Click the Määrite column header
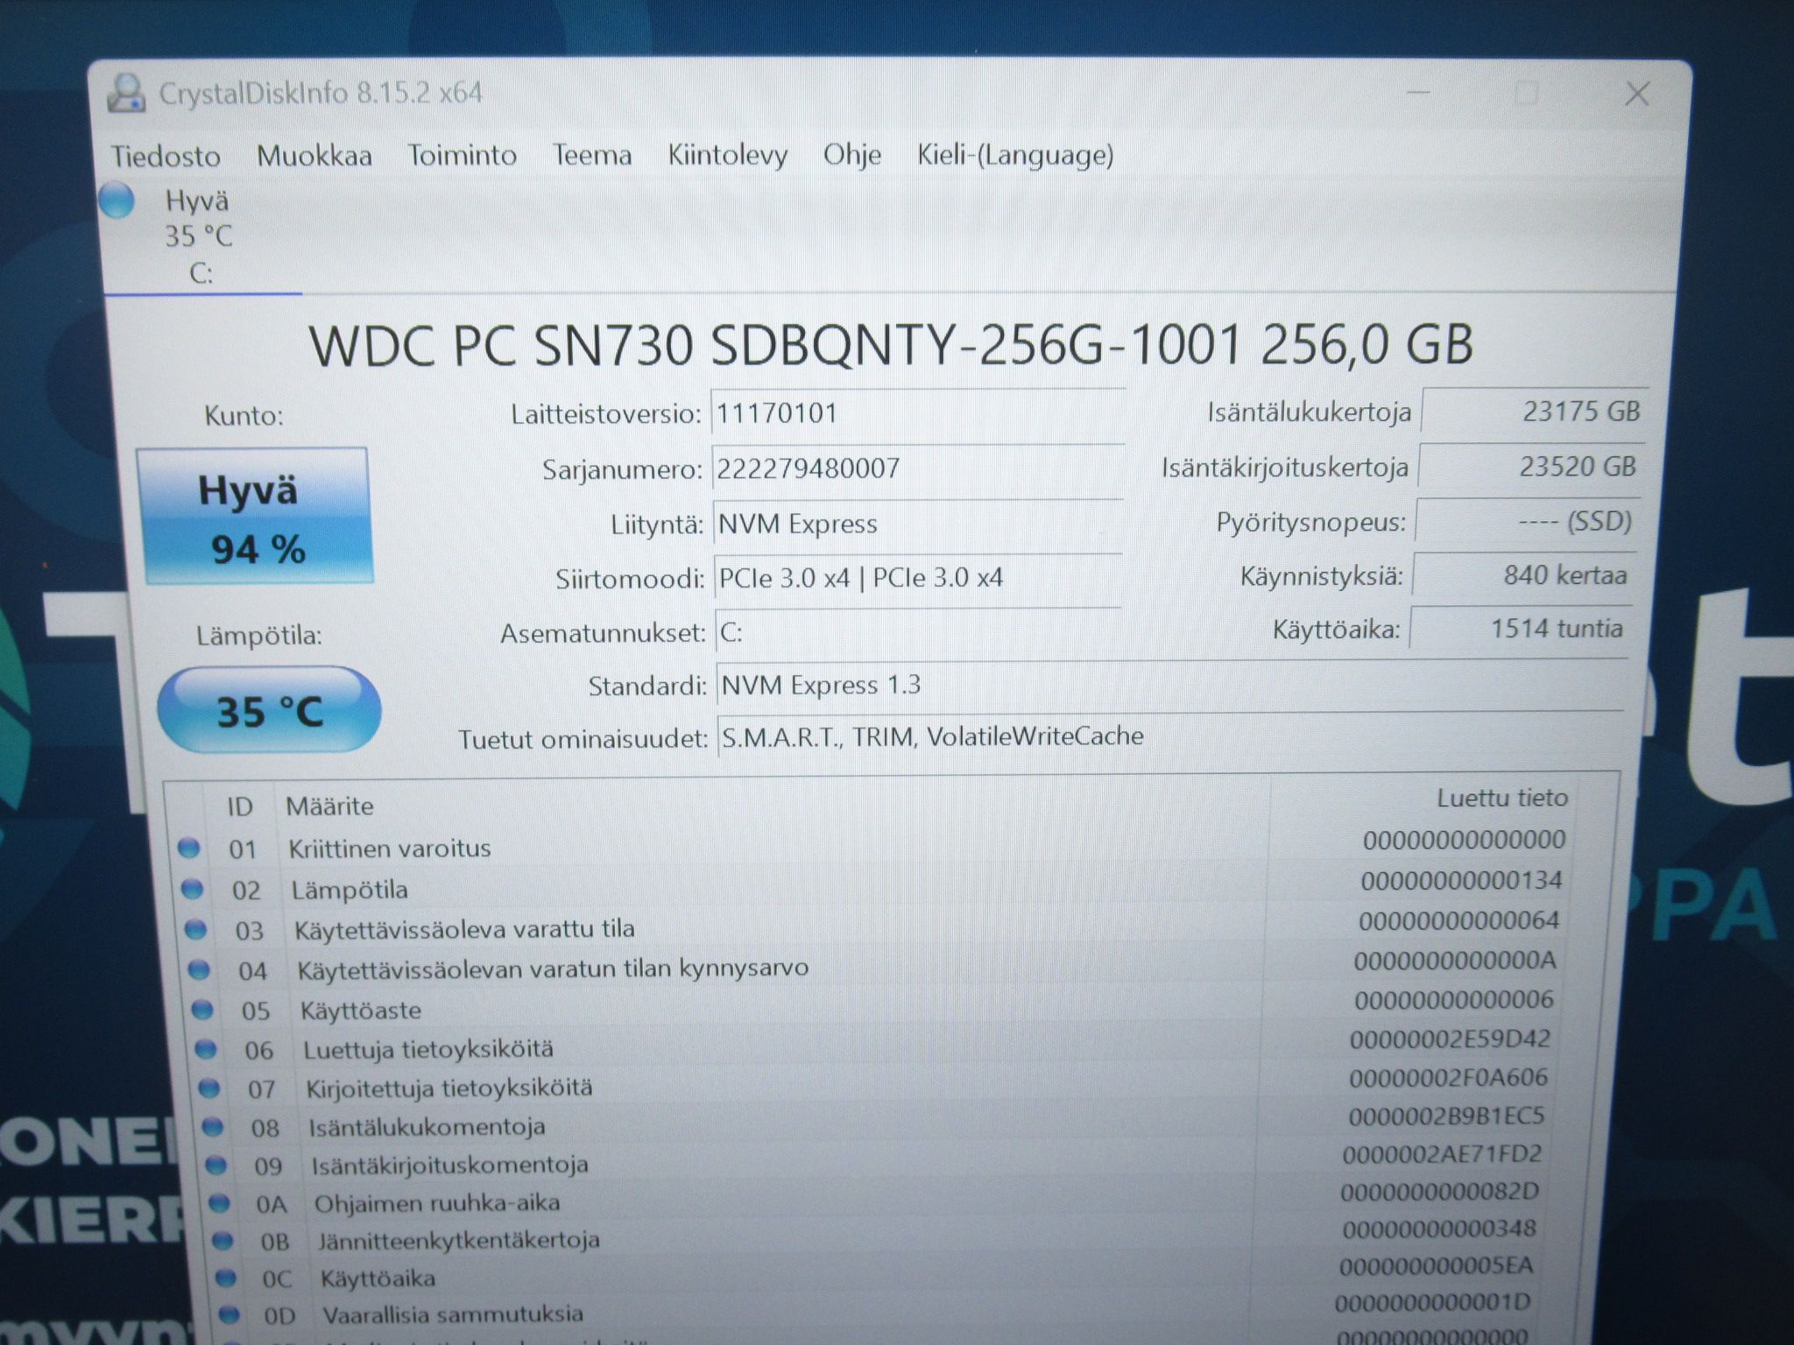This screenshot has height=1345, width=1794. pos(329,806)
